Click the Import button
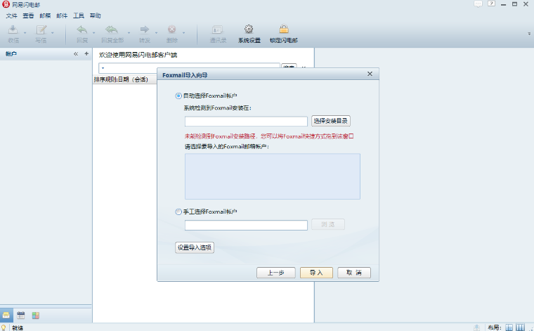Viewport: 534px width, 331px height. pos(316,273)
